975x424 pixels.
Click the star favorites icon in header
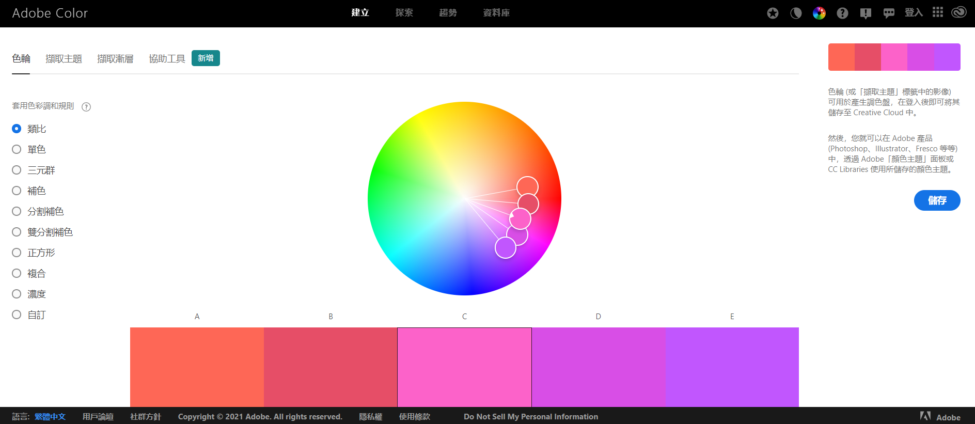[773, 13]
